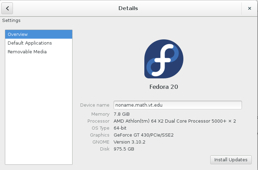Click the Install Updates button

[x=231, y=160]
